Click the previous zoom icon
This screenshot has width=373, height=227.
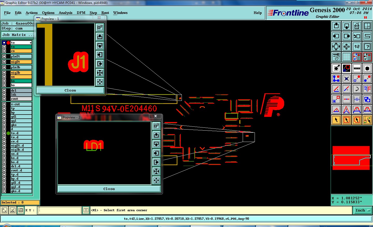pyautogui.click(x=357, y=36)
